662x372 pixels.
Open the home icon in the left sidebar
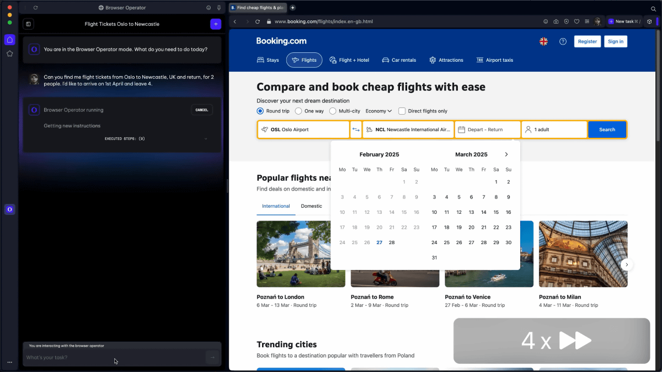[x=10, y=40]
